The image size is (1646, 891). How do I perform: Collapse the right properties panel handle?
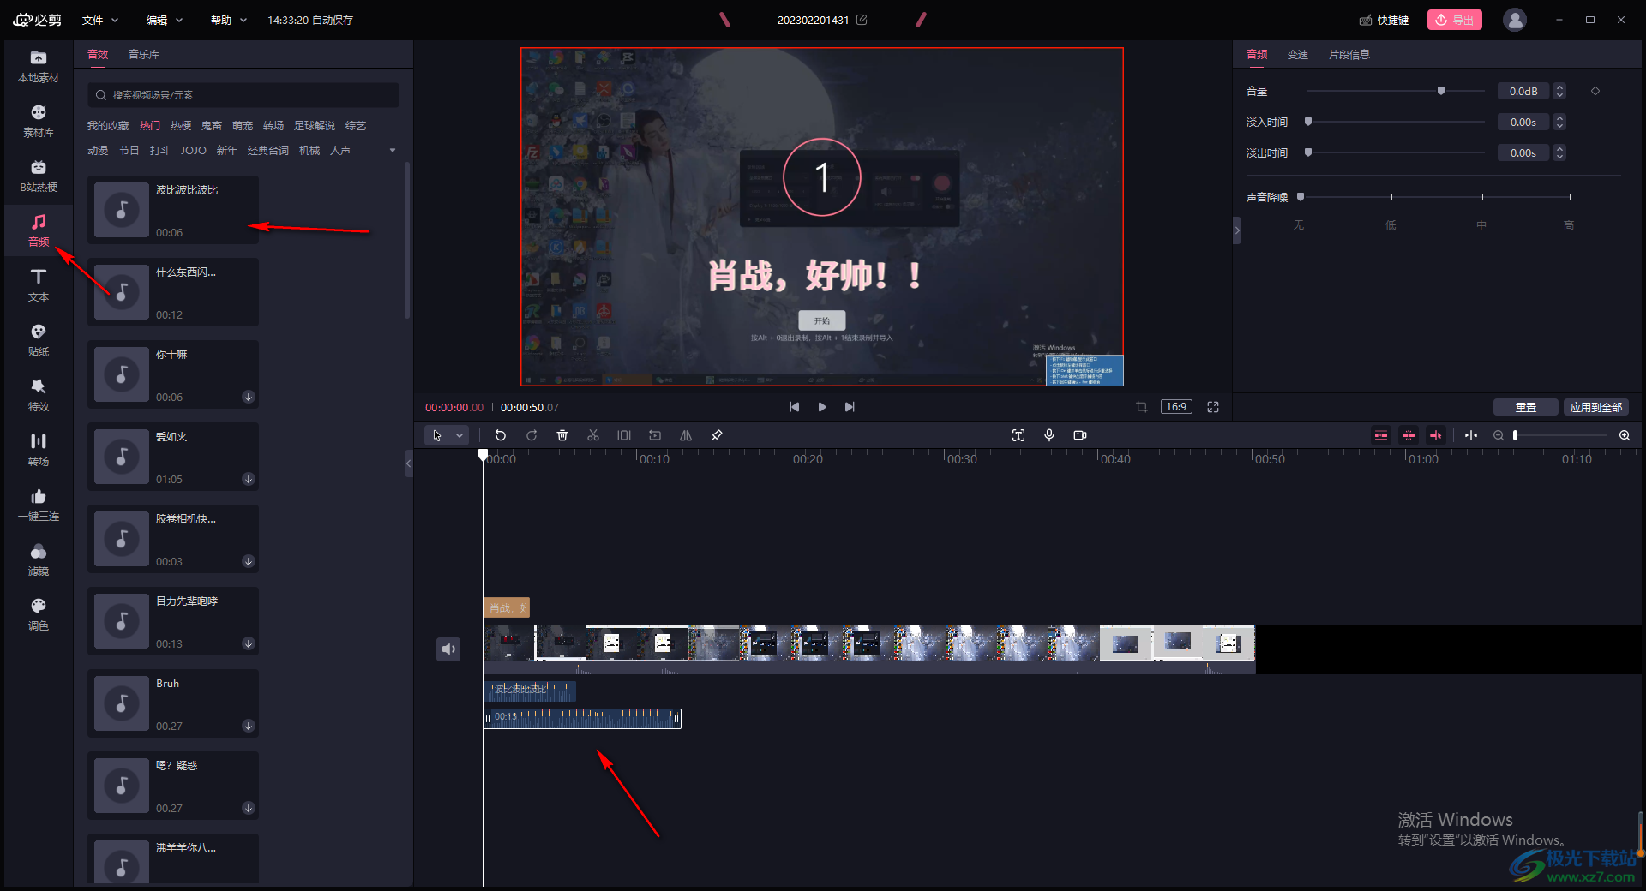click(x=1237, y=230)
